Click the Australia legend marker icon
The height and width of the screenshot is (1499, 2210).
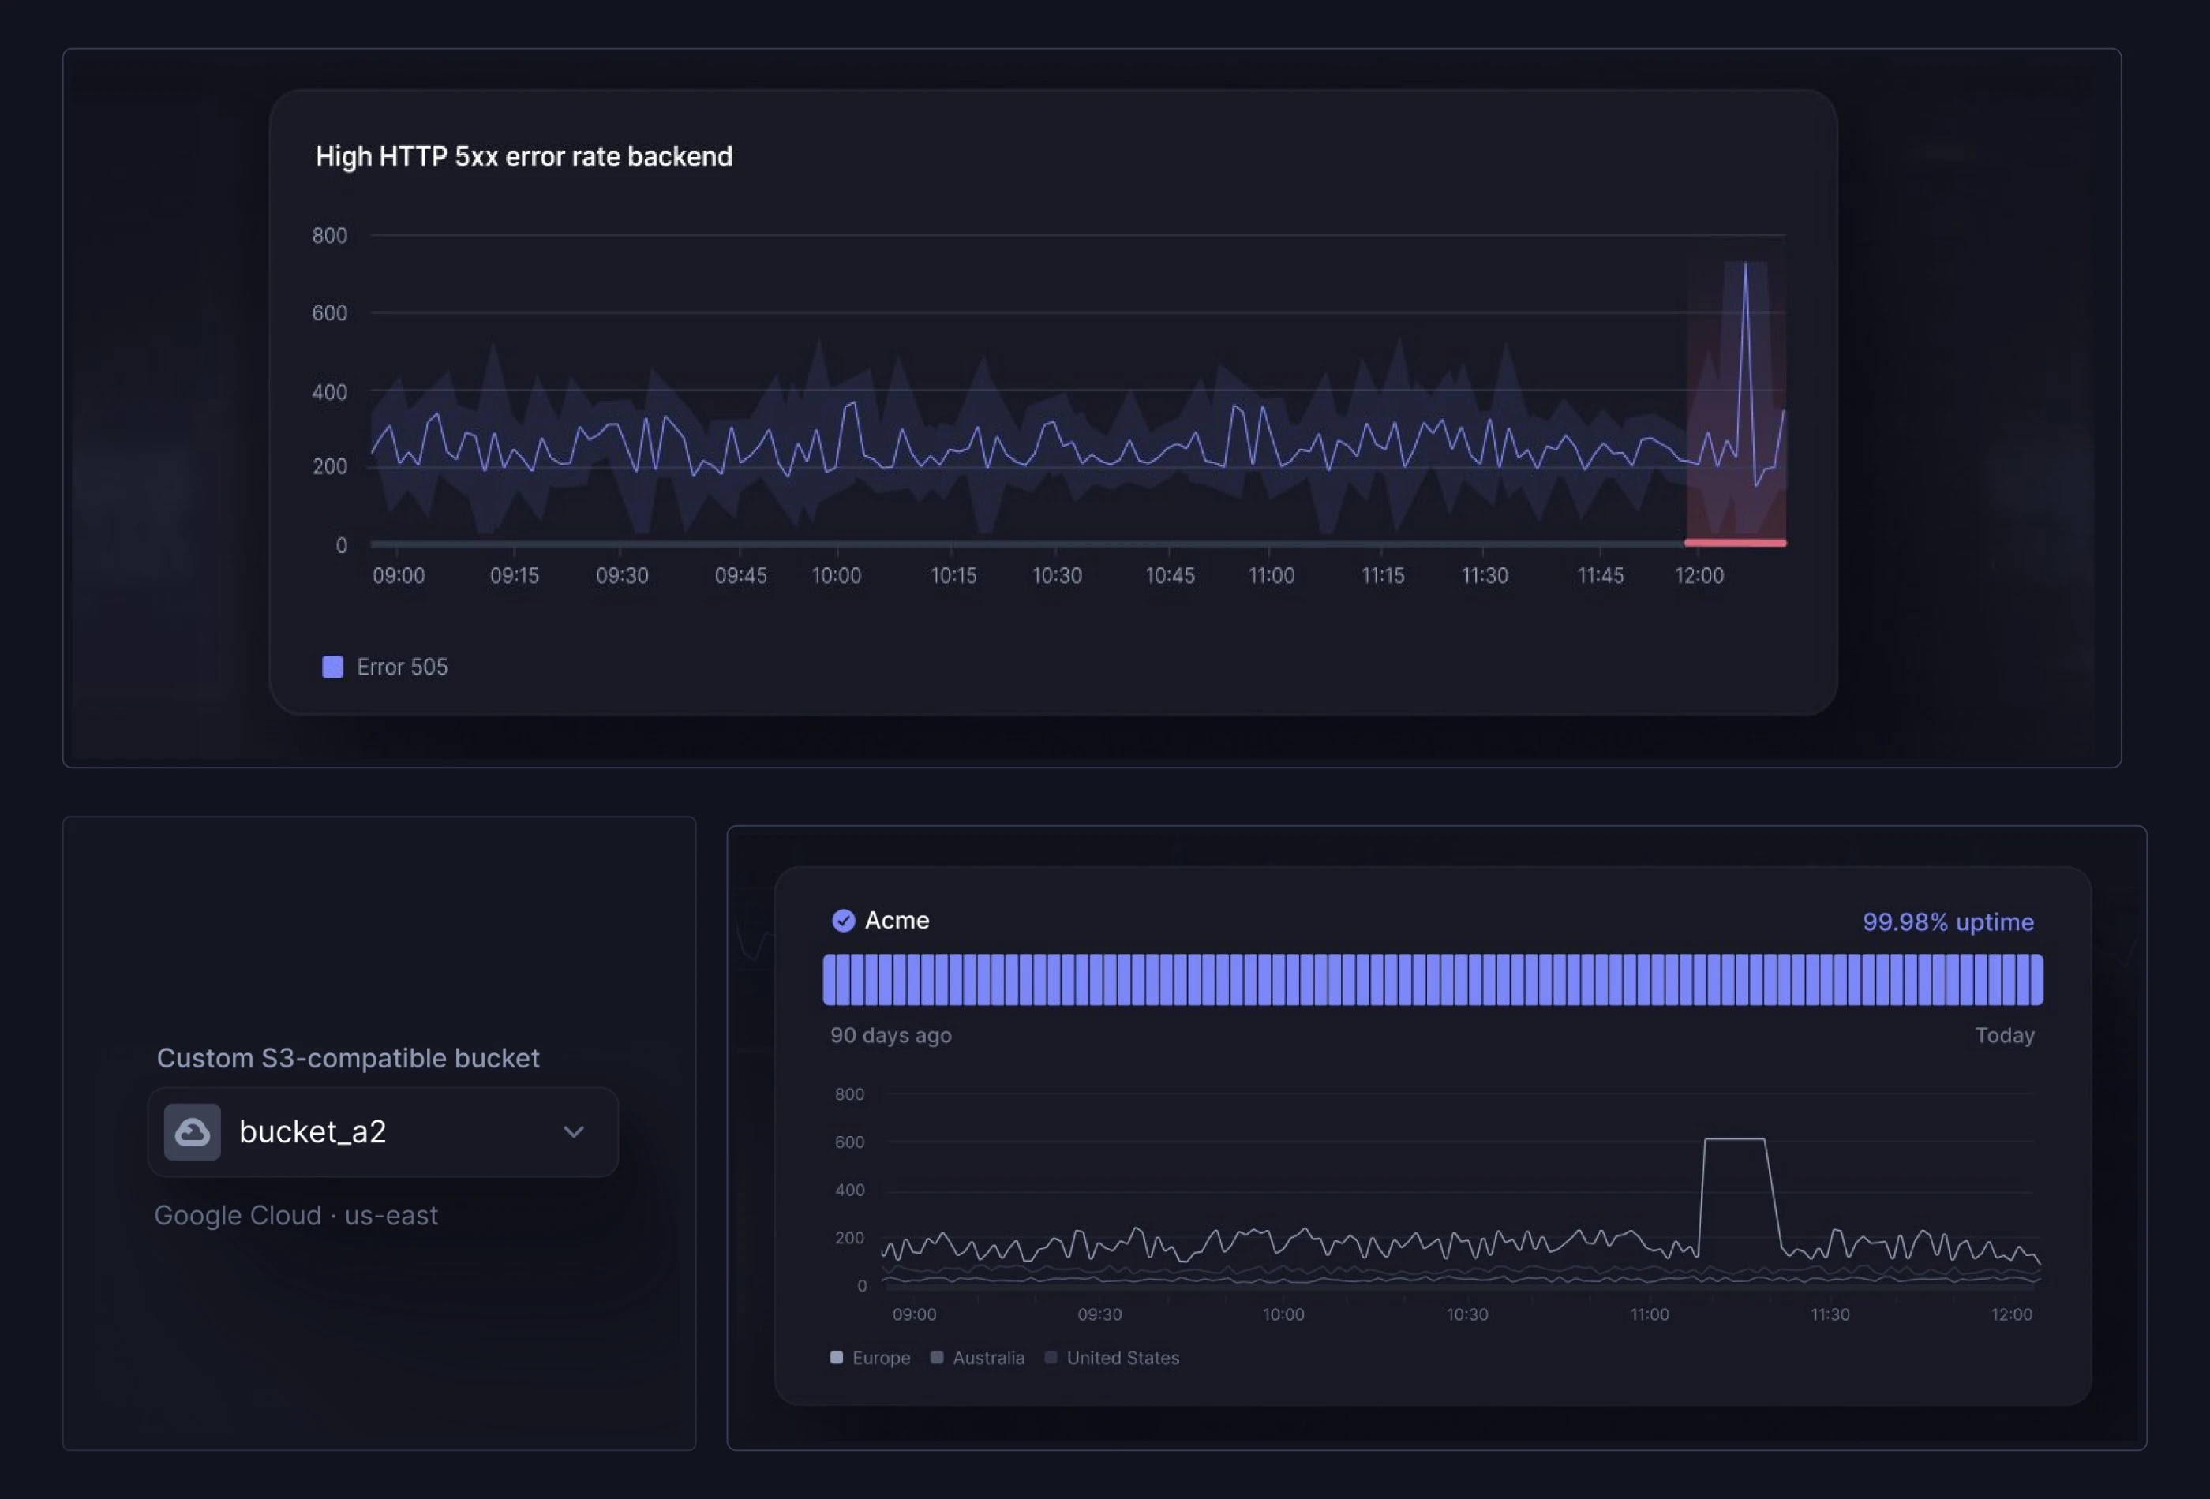click(x=936, y=1357)
